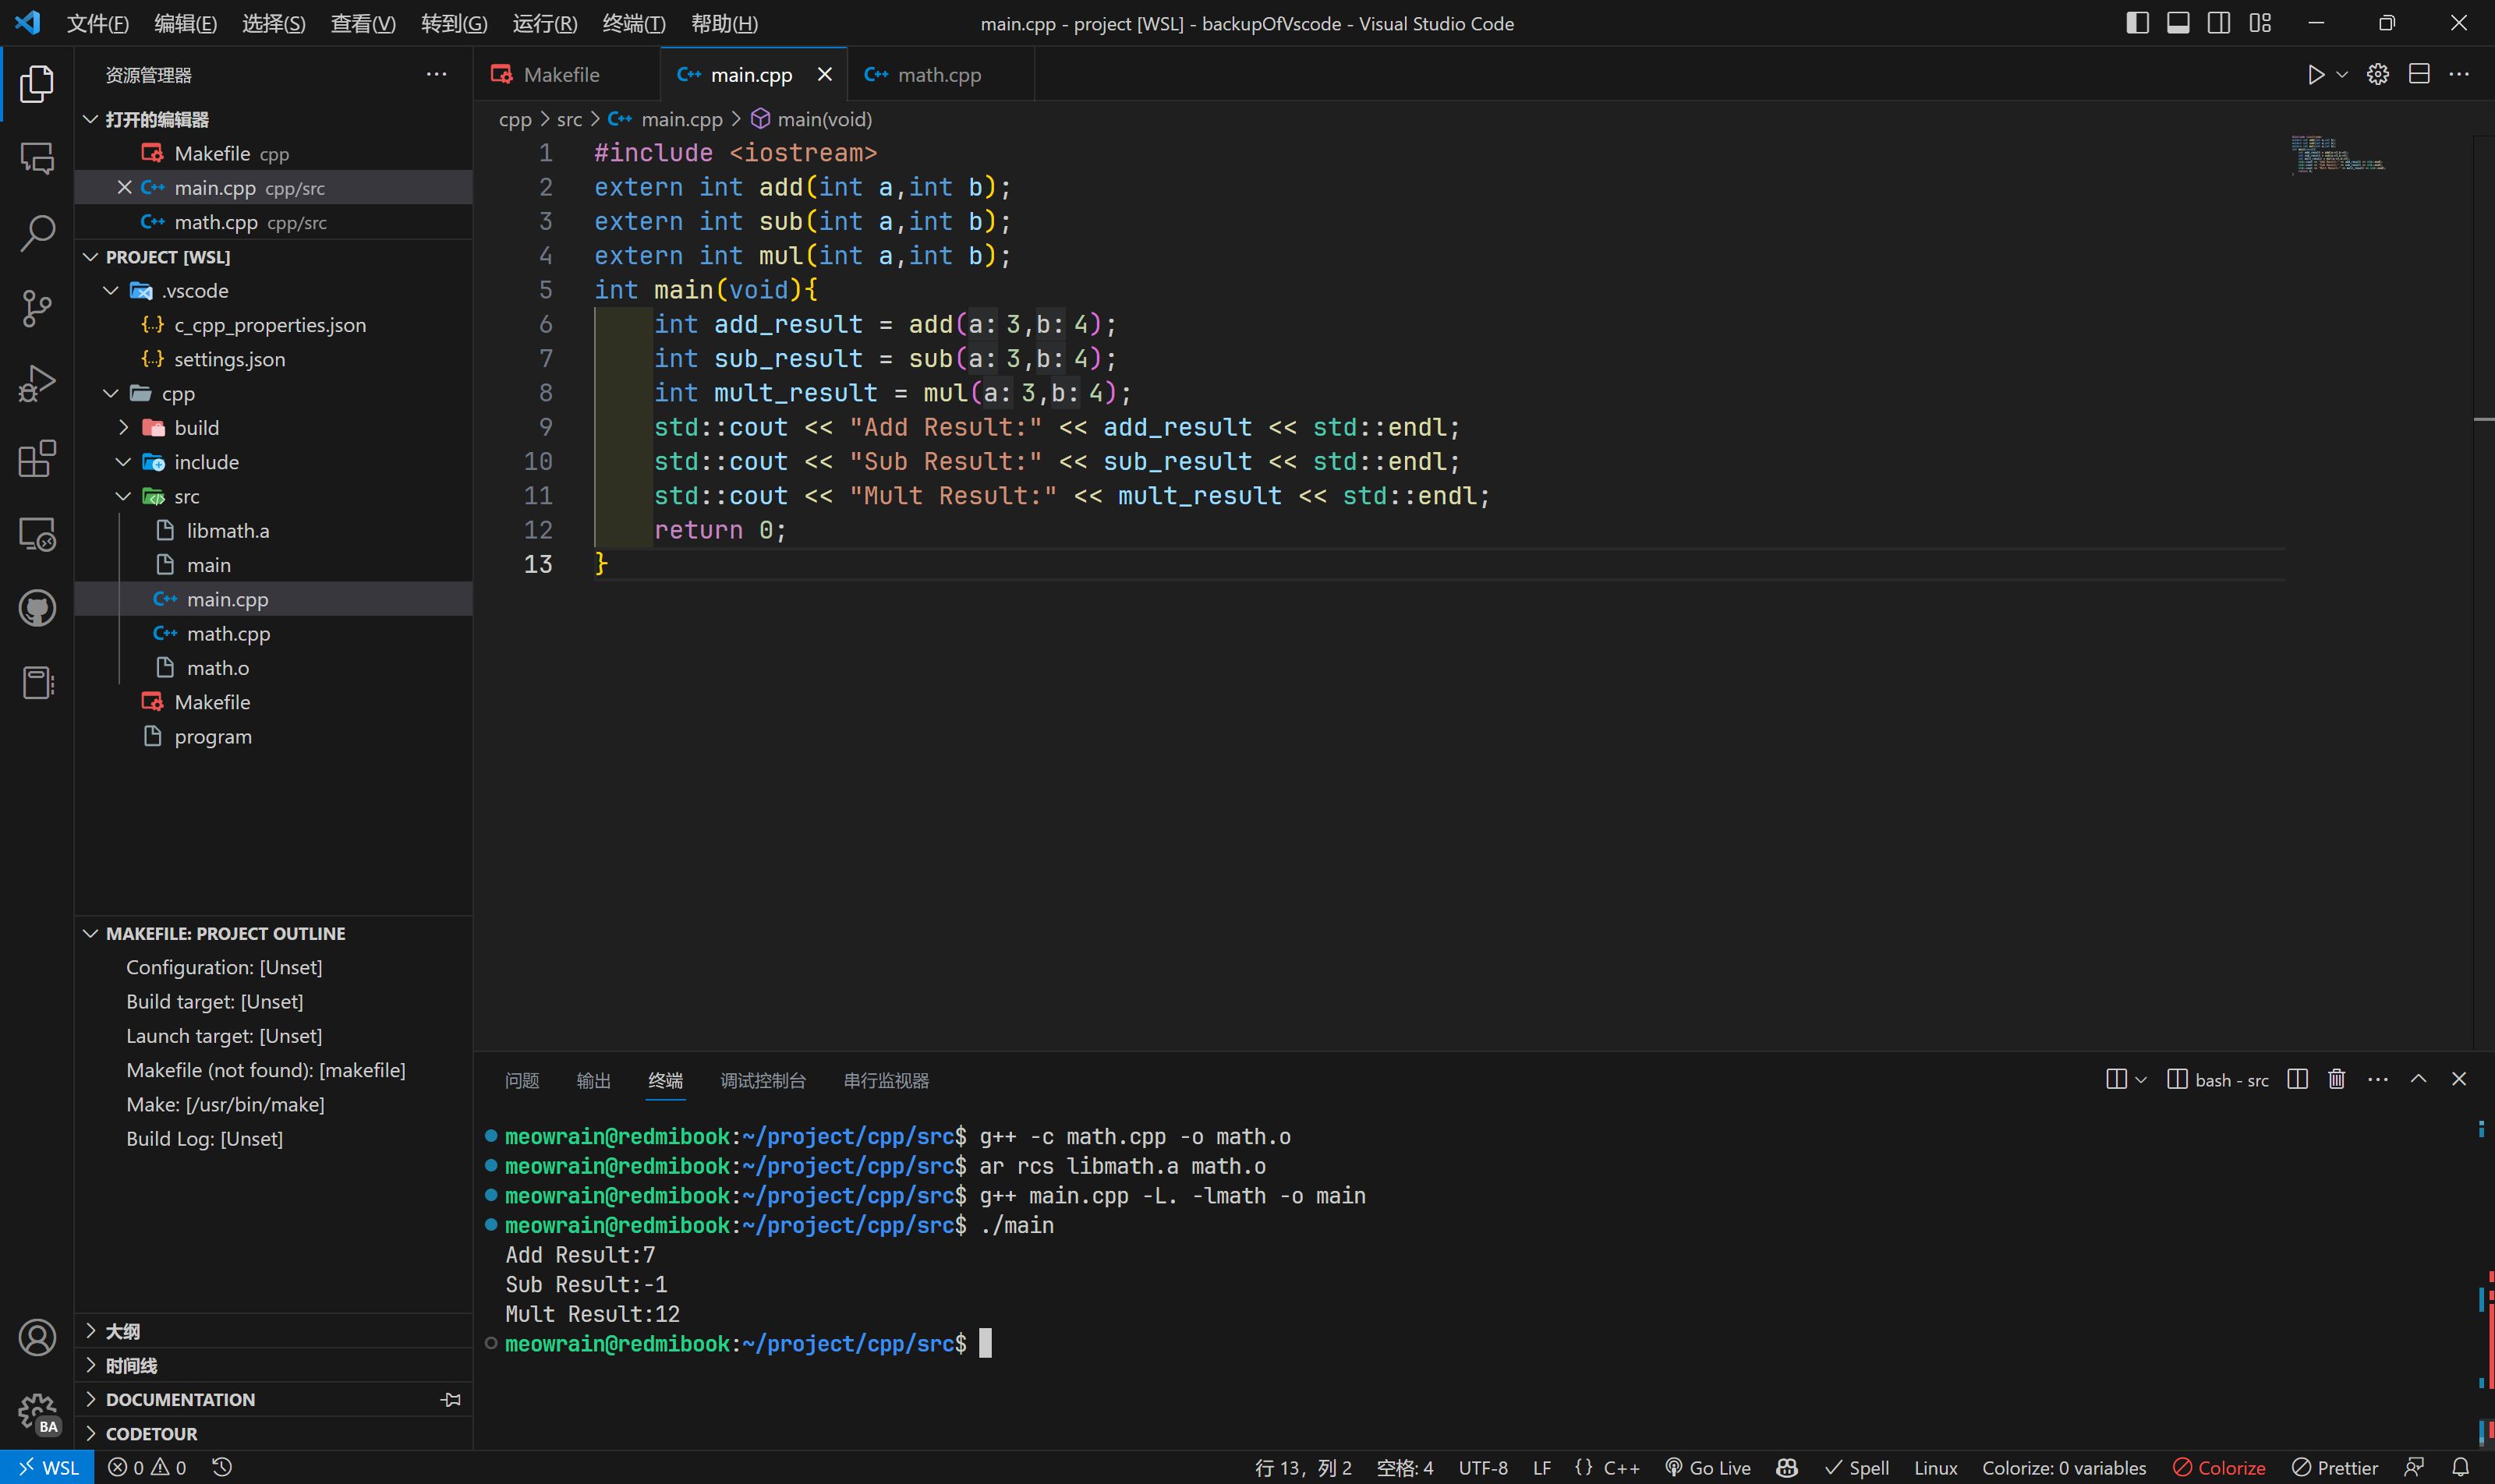The width and height of the screenshot is (2495, 1484).
Task: Toggle the primary sidebar layout button
Action: [x=2137, y=23]
